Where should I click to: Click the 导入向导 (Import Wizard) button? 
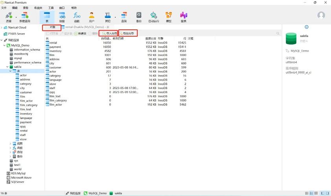point(109,34)
